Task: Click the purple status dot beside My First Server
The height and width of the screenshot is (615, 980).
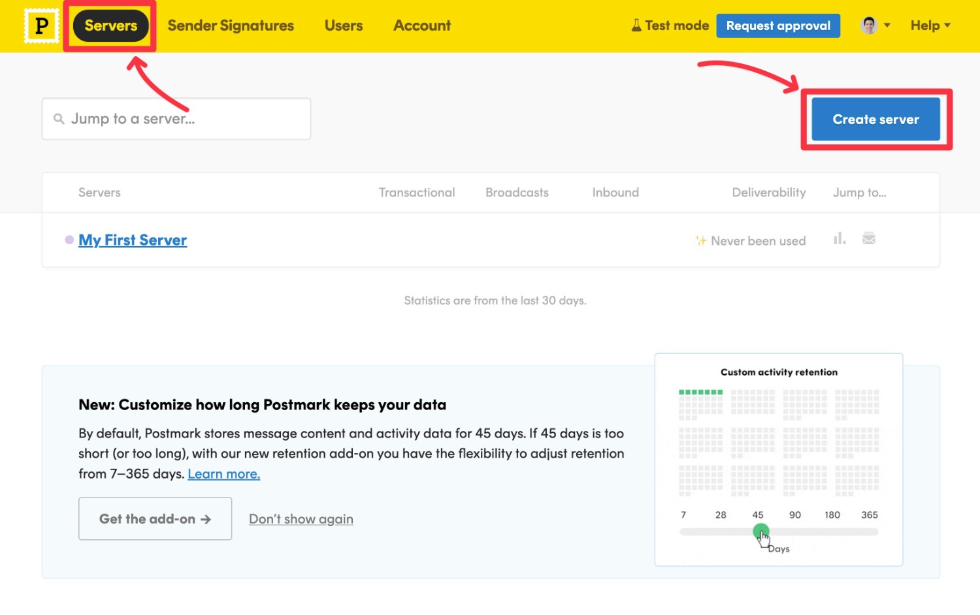Action: [69, 240]
